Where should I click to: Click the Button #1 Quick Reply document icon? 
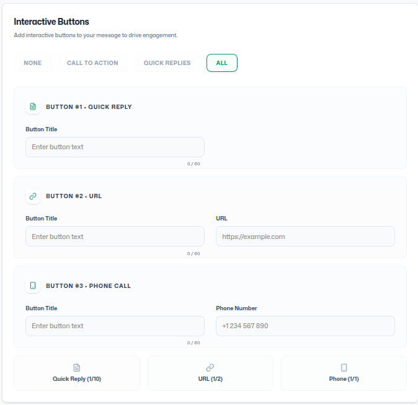point(33,107)
